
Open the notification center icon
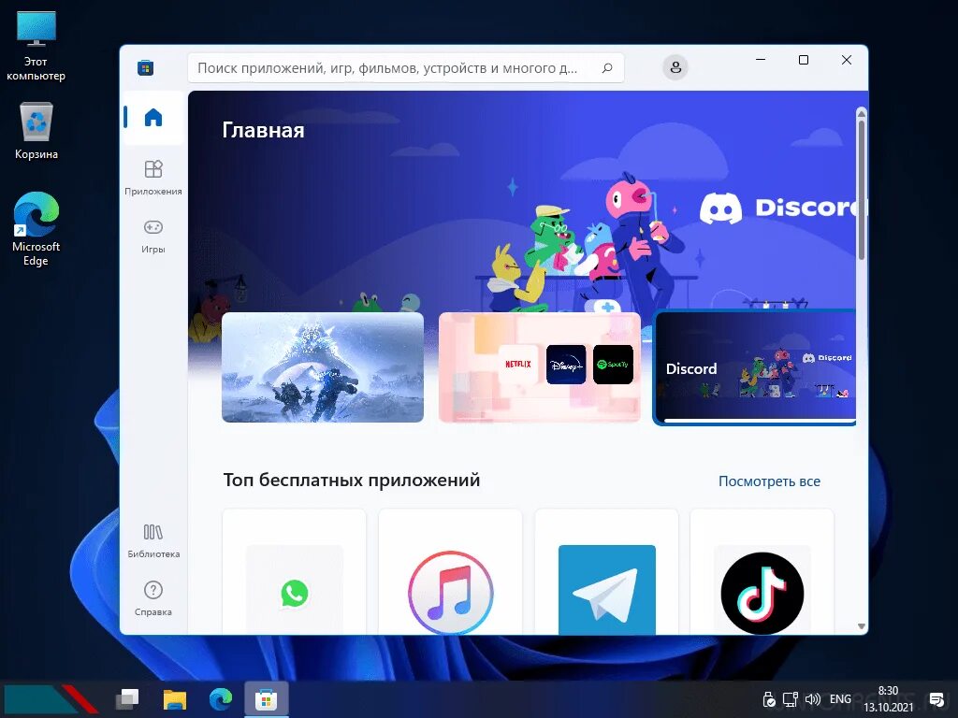pos(936,699)
